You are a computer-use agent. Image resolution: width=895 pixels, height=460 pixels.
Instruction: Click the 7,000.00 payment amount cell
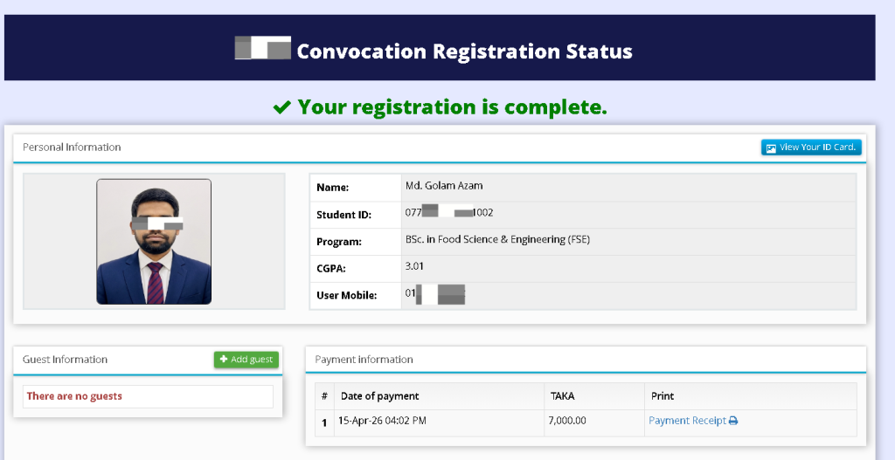pos(567,421)
